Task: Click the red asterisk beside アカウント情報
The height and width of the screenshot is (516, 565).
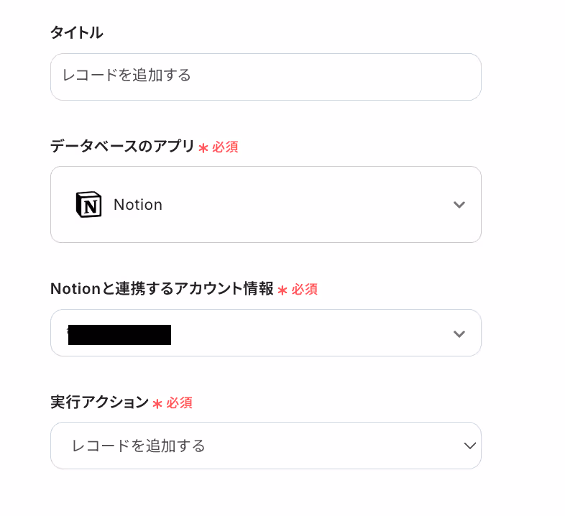Action: [x=282, y=290]
